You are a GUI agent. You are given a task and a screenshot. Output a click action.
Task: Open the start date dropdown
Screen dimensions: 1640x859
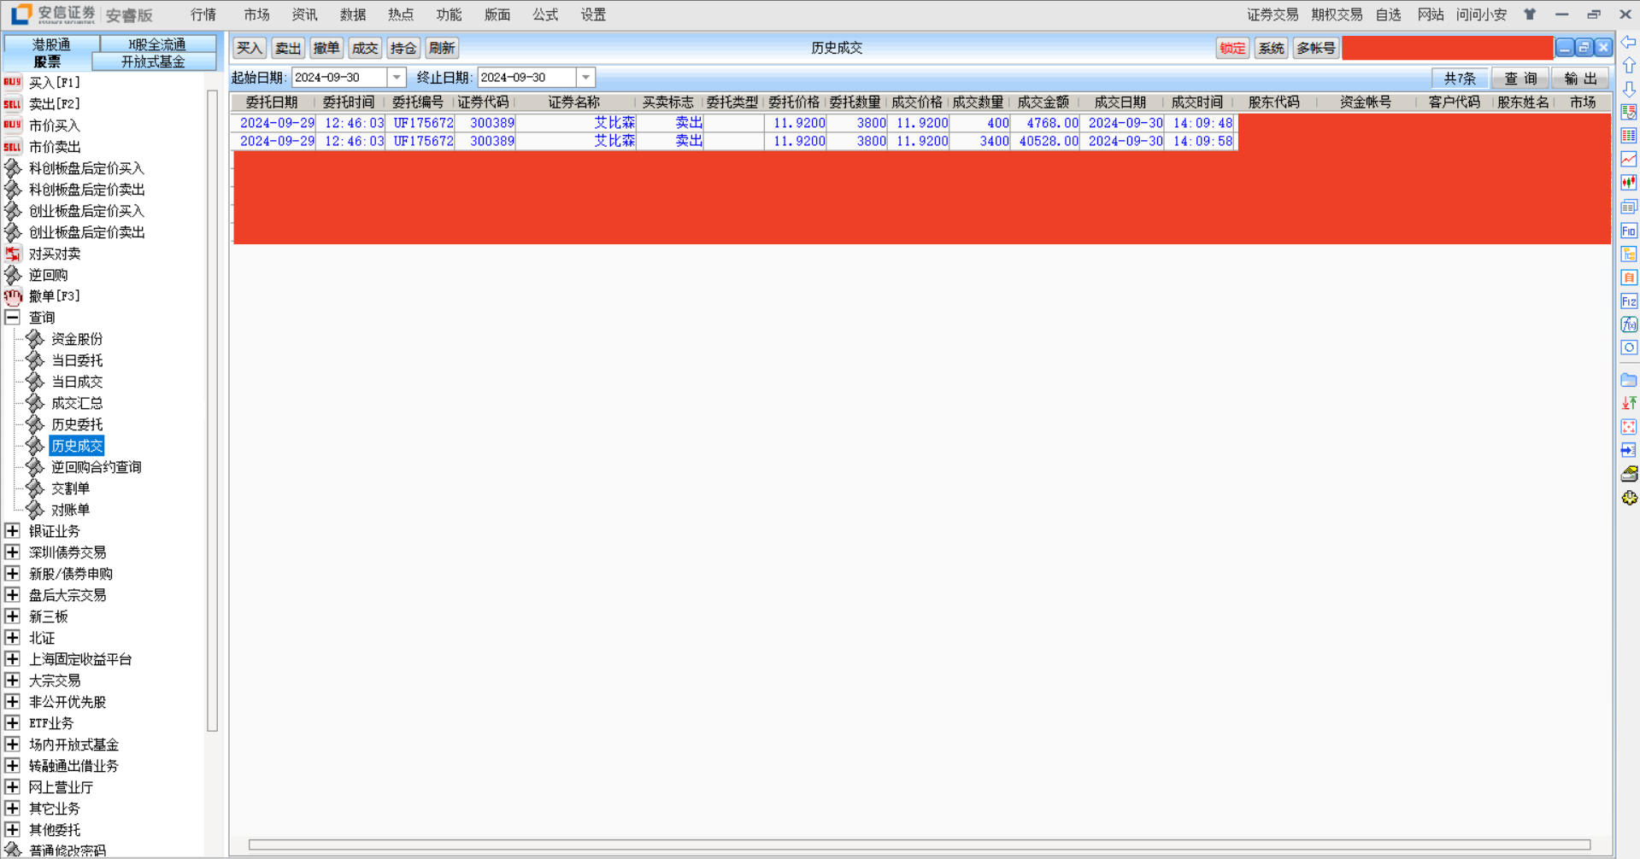[x=397, y=78]
